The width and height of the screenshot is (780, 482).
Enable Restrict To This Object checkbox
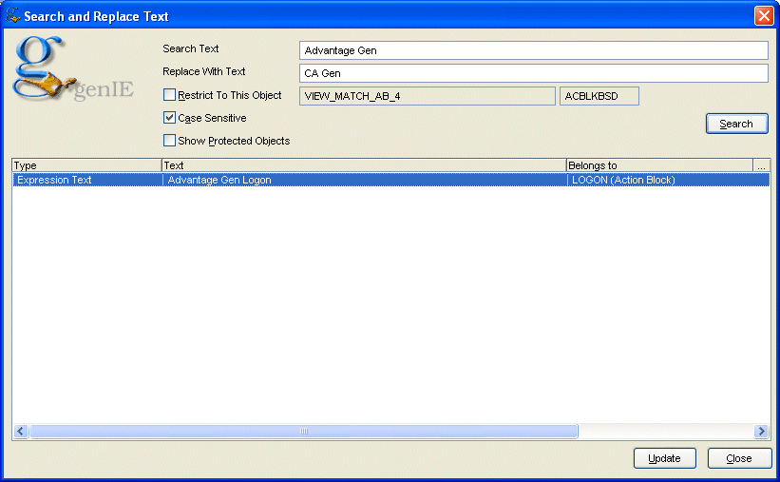tap(170, 95)
